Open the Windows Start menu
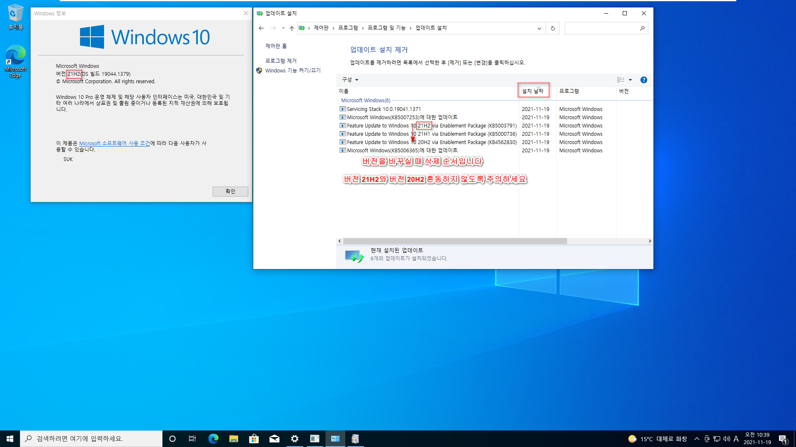Viewport: 796px width, 447px height. tap(10, 439)
